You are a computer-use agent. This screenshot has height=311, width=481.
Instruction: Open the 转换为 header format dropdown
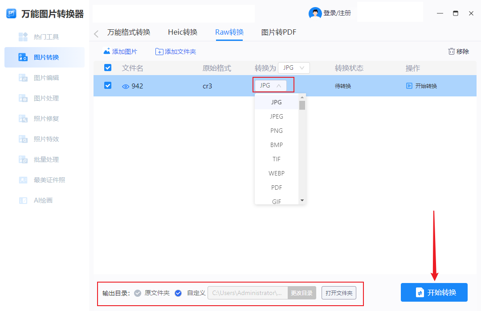tap(293, 68)
